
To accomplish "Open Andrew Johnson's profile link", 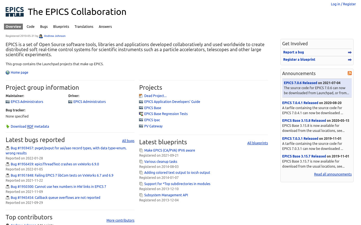I will pos(55,36).
